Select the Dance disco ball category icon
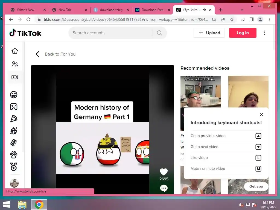280x210 pixels. click(x=14, y=131)
